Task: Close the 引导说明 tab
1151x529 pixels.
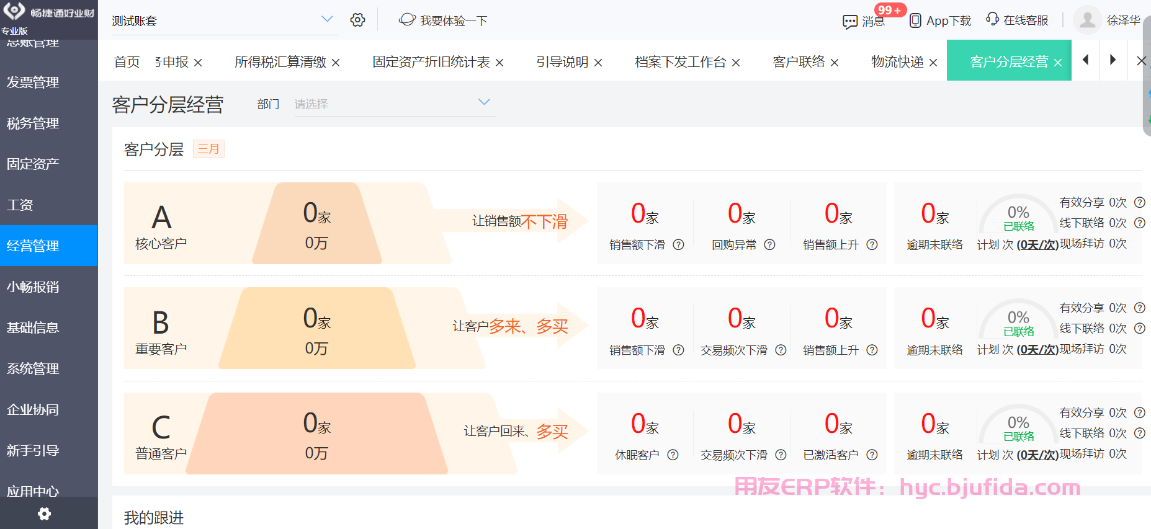Action: coord(598,63)
